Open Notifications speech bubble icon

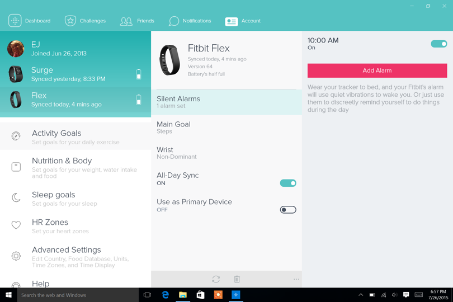(x=174, y=21)
